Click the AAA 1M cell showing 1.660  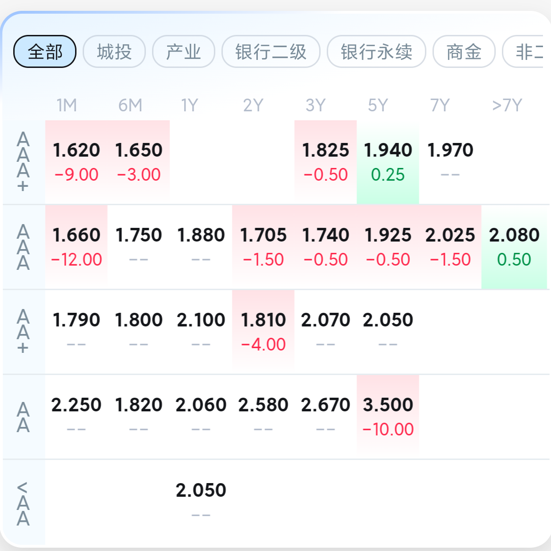tap(76, 246)
